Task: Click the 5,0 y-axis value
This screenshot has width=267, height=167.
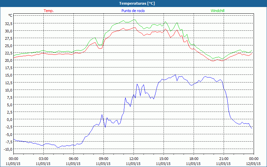Action: point(9,105)
